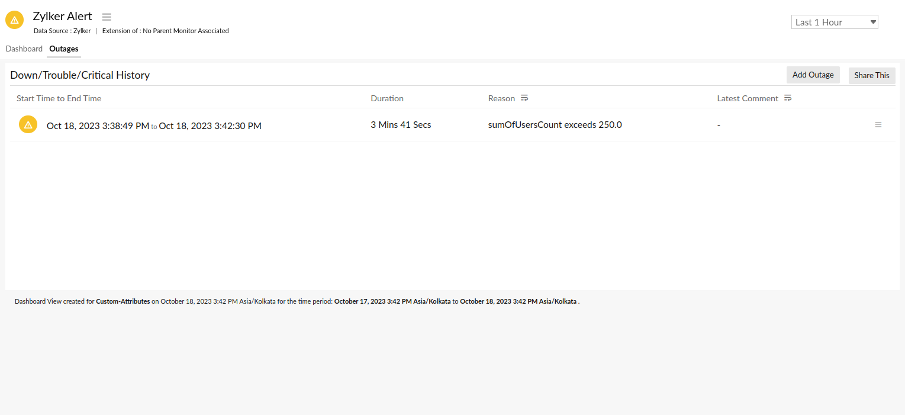Click the duration value 3 Mins 41 Secs
The height and width of the screenshot is (415, 905).
(x=401, y=124)
